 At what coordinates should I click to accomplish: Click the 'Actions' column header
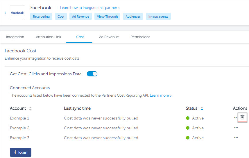click(x=240, y=108)
